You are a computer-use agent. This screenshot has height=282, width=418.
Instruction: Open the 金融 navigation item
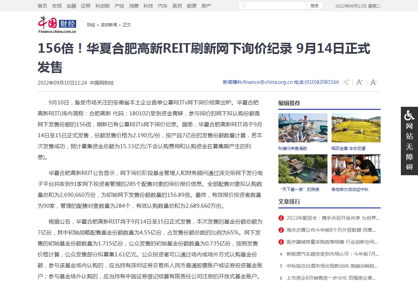pyautogui.click(x=71, y=6)
